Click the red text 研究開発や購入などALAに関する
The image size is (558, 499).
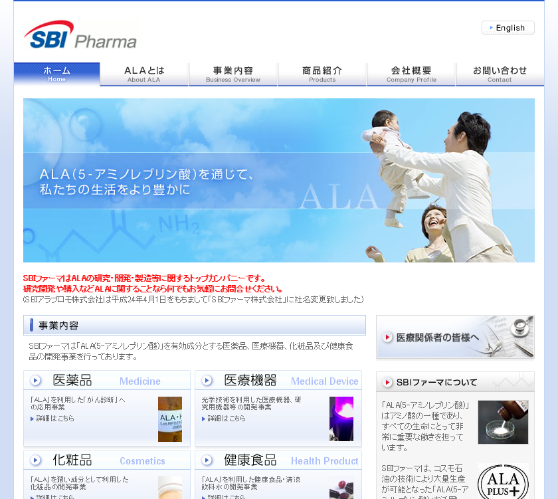153,288
